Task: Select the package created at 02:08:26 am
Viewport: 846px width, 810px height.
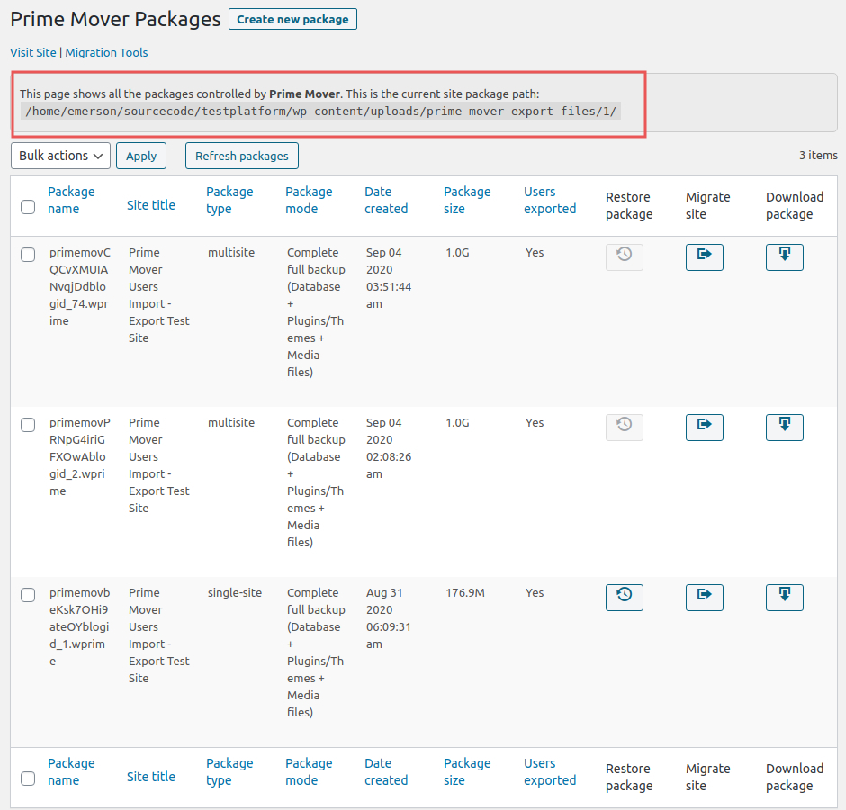Action: (x=28, y=425)
